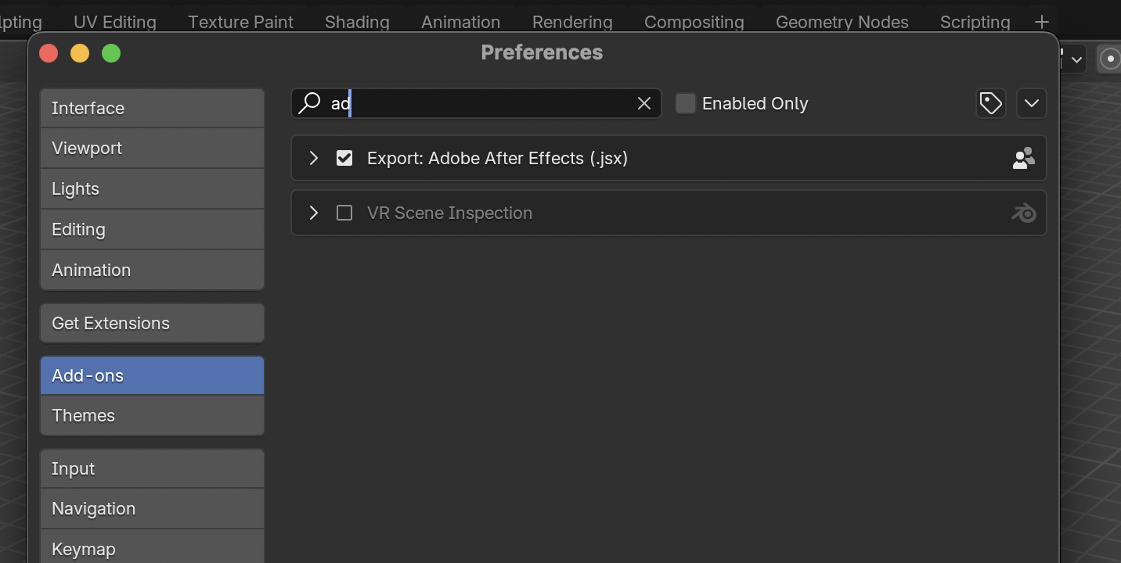
Task: Open the Get Extensions section
Action: (x=152, y=323)
